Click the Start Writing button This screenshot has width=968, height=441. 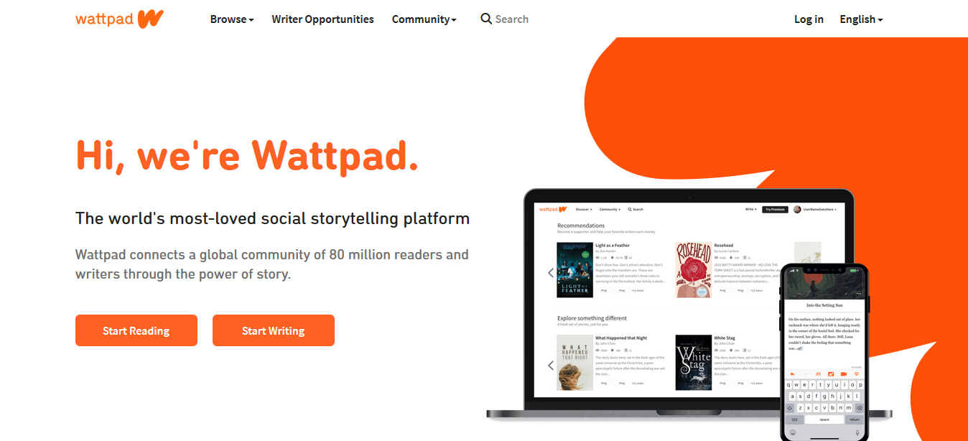[274, 330]
